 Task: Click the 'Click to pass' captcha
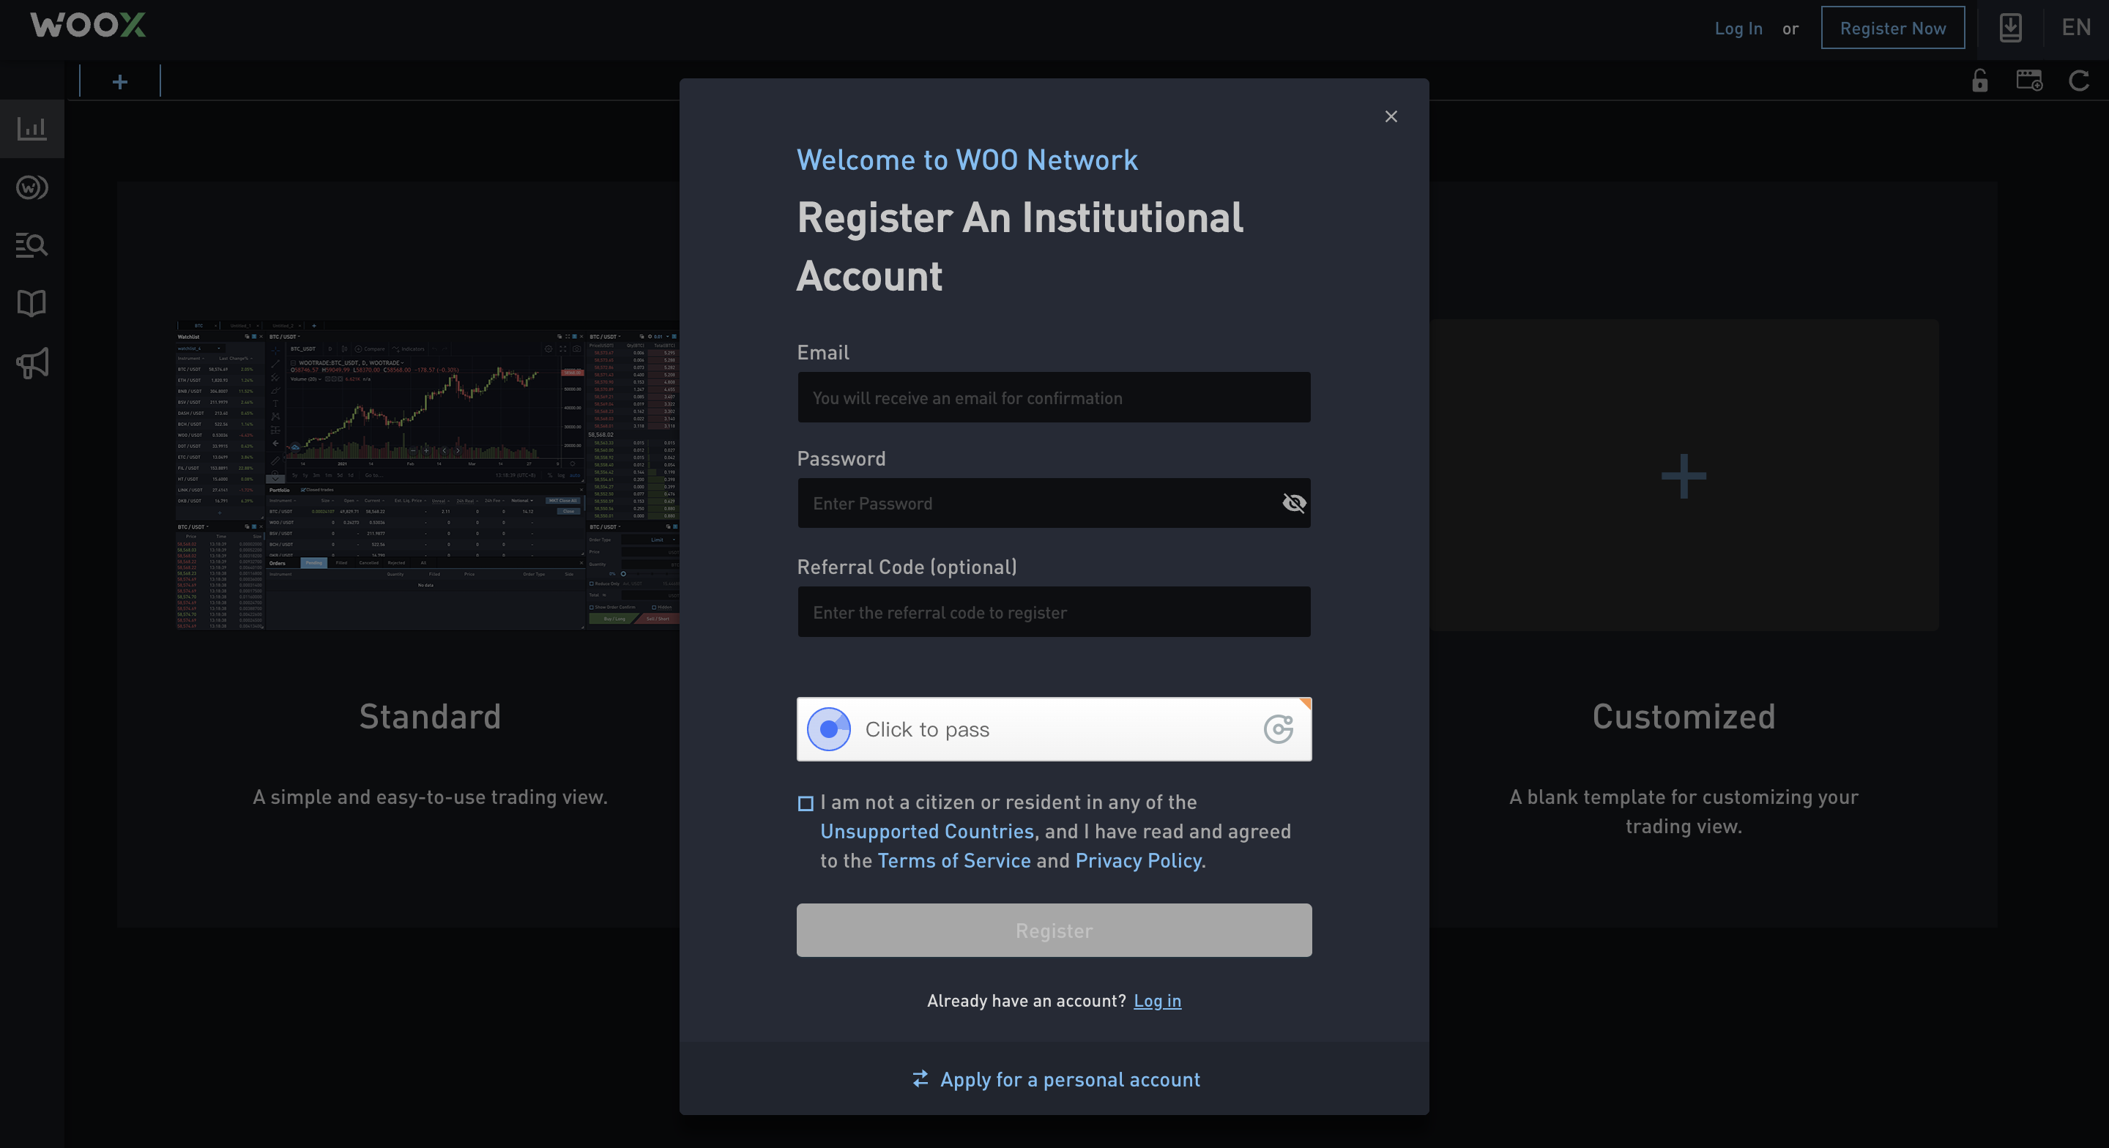tap(1054, 728)
